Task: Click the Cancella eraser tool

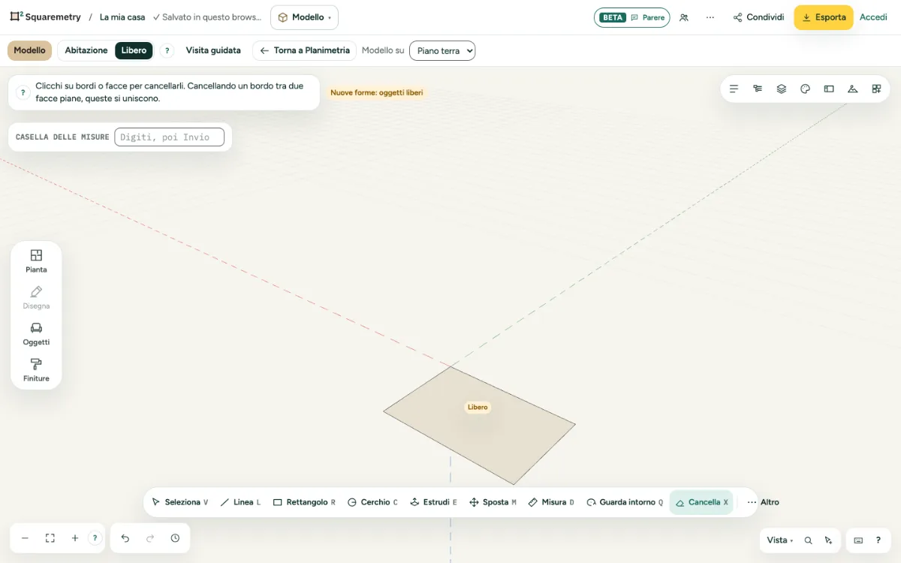Action: click(x=701, y=502)
